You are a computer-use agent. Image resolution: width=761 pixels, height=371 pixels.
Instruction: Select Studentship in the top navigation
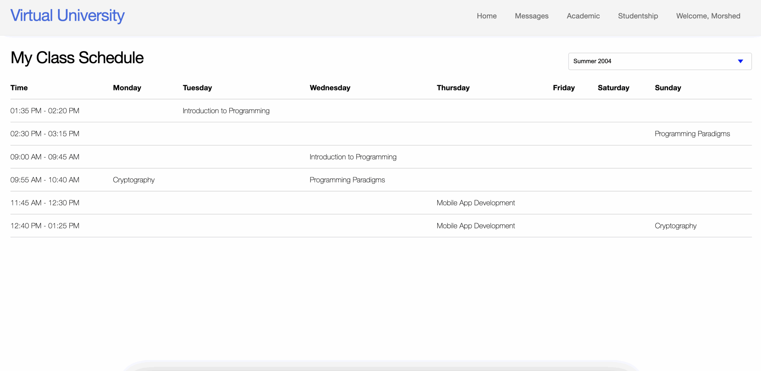[638, 16]
